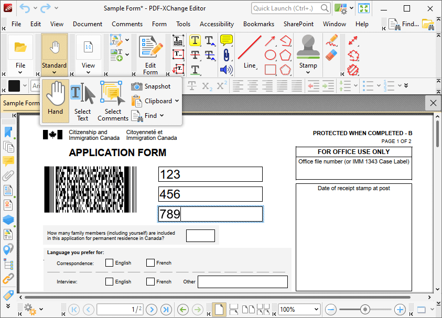Click the black font color swatch

14,85
